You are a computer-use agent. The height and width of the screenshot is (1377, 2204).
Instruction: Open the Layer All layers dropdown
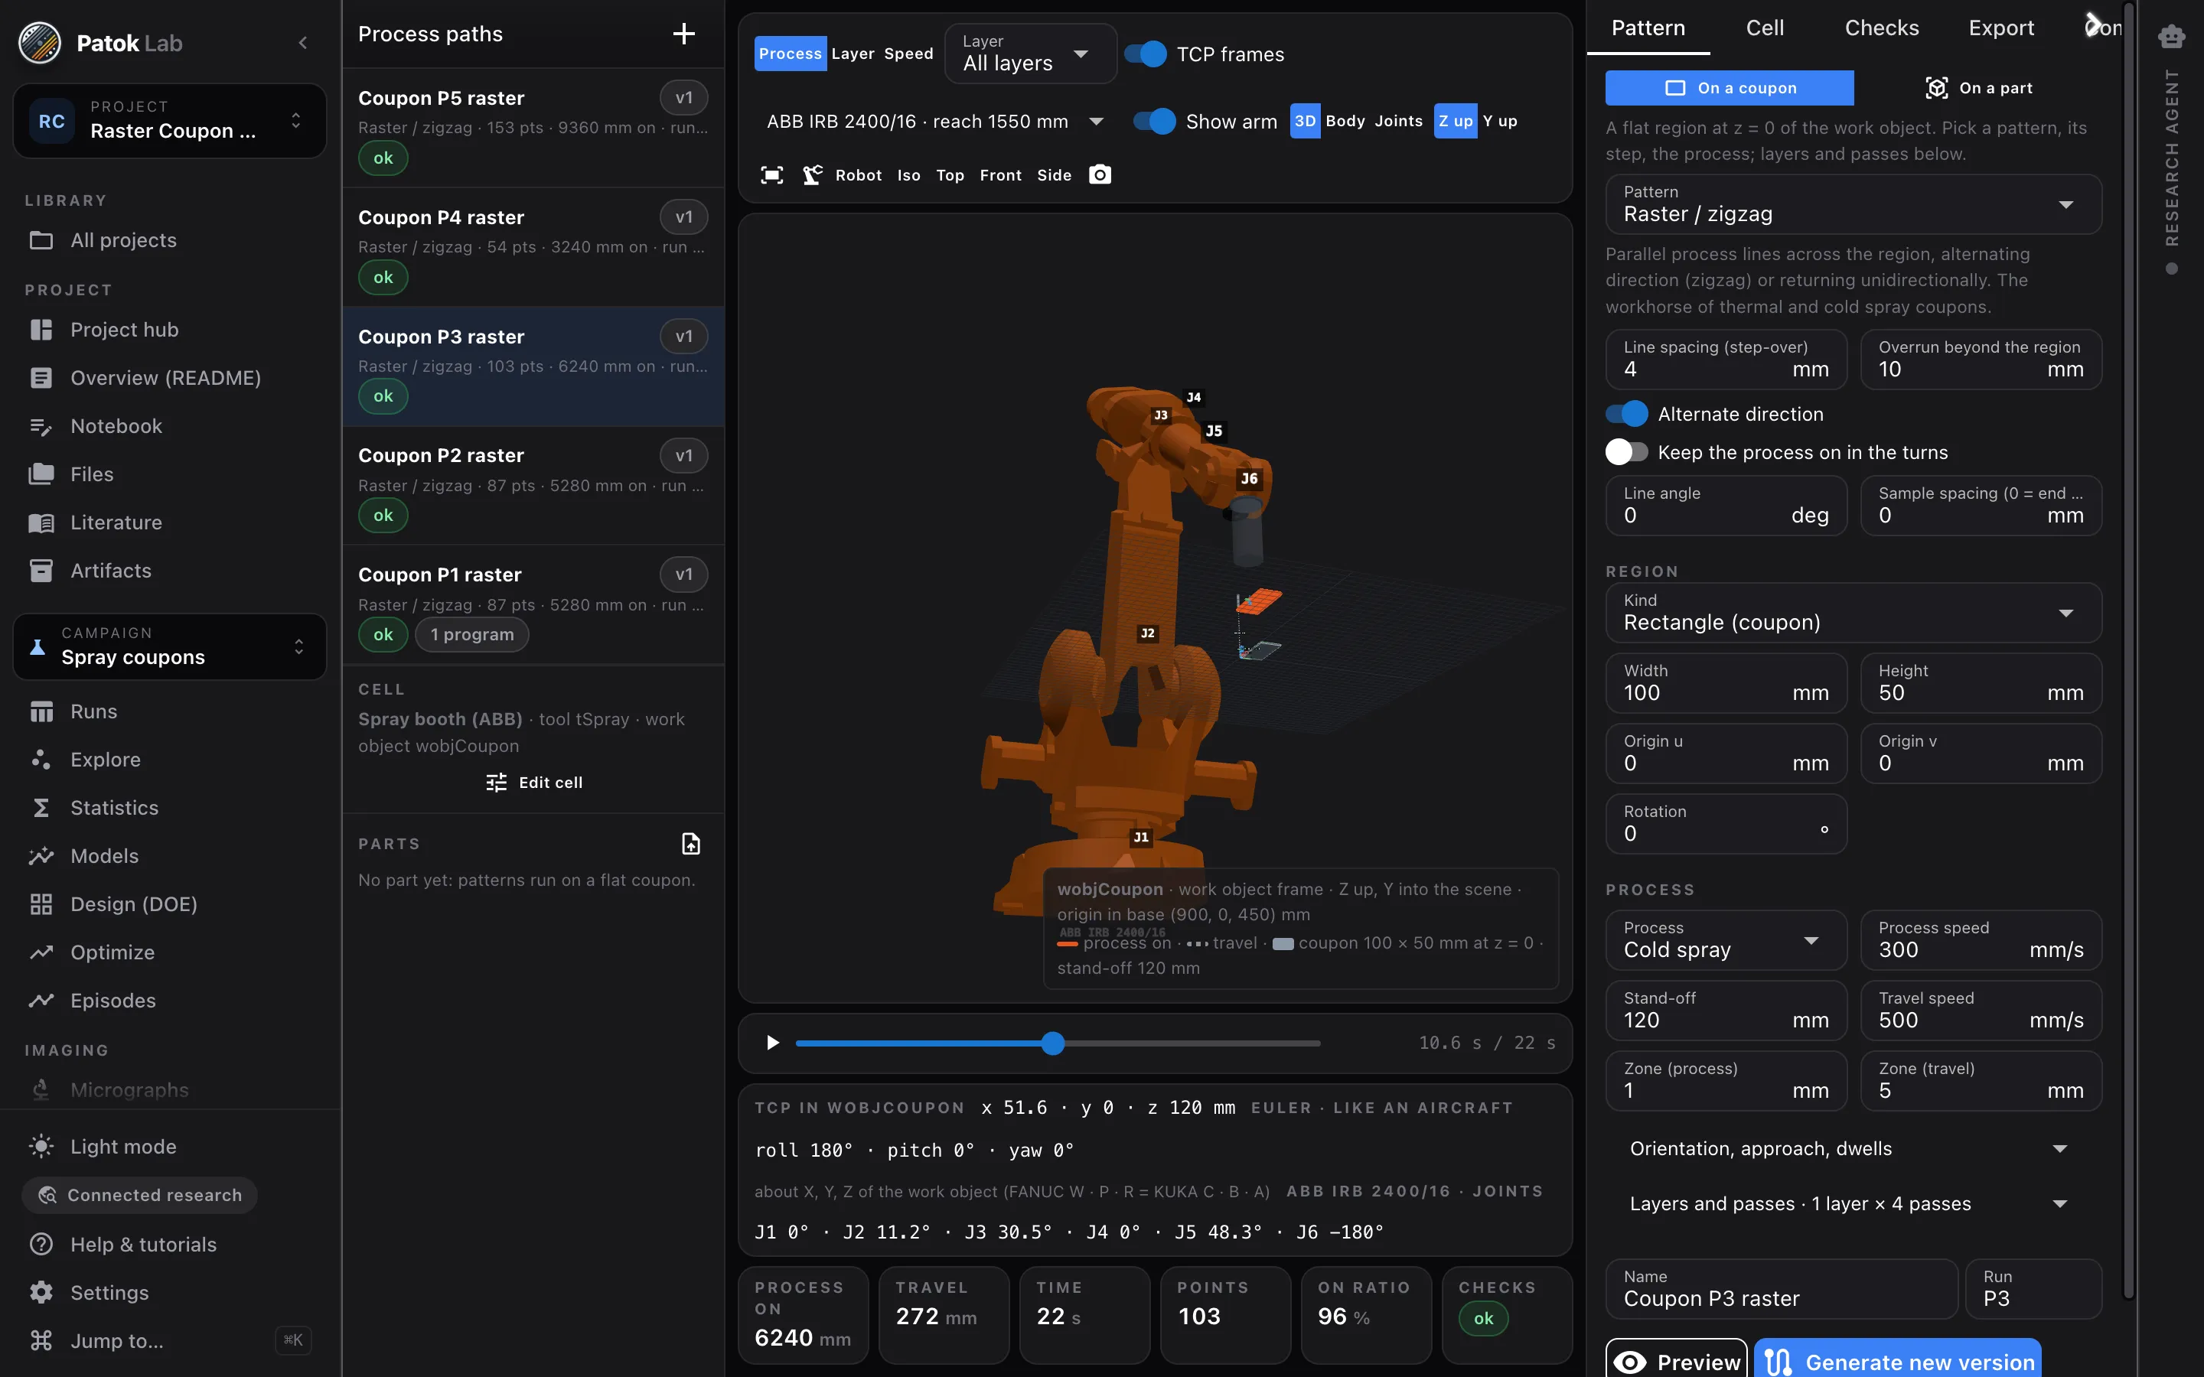pyautogui.click(x=1030, y=54)
